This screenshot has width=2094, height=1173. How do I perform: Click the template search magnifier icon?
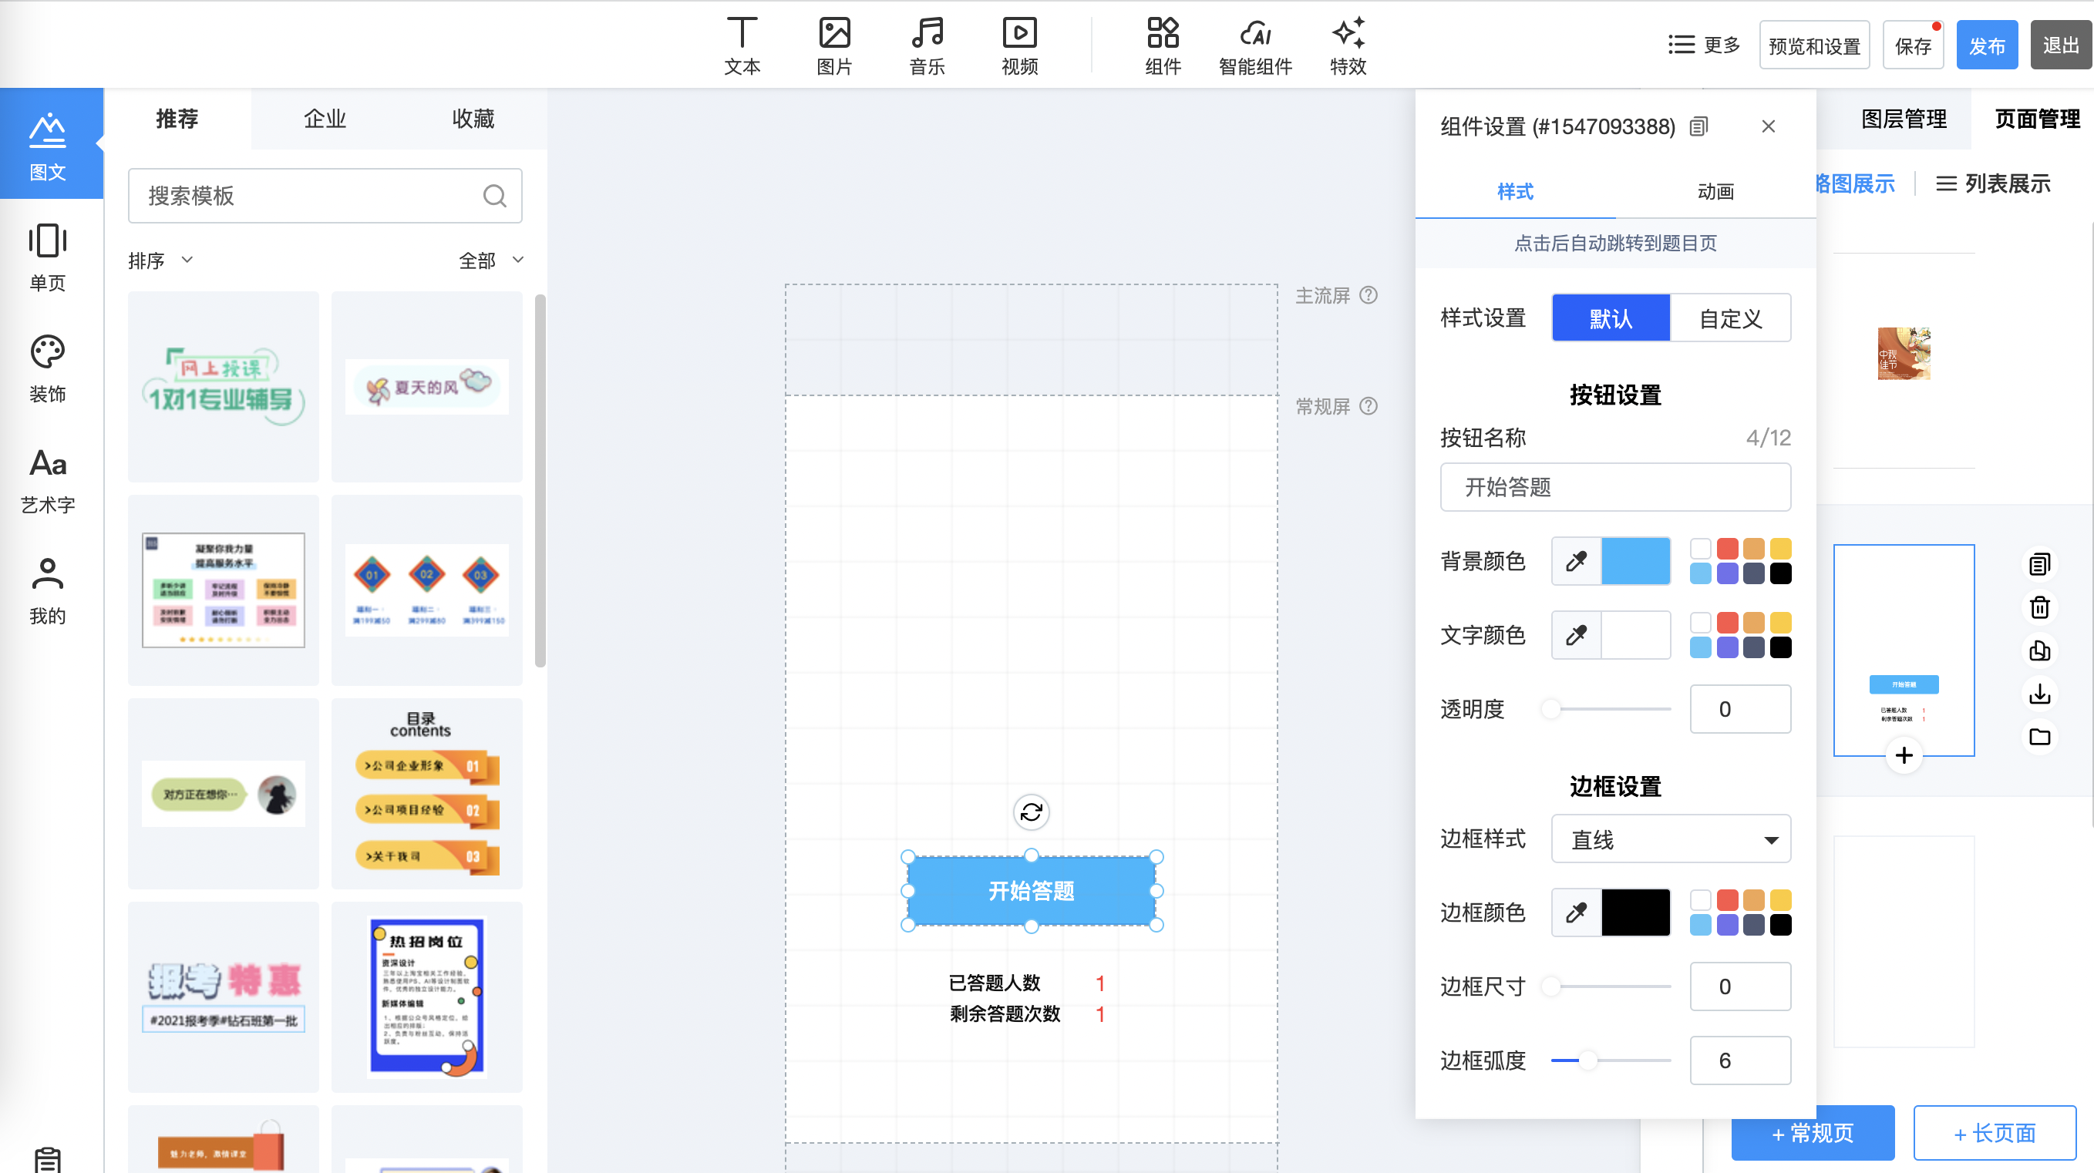click(x=494, y=196)
